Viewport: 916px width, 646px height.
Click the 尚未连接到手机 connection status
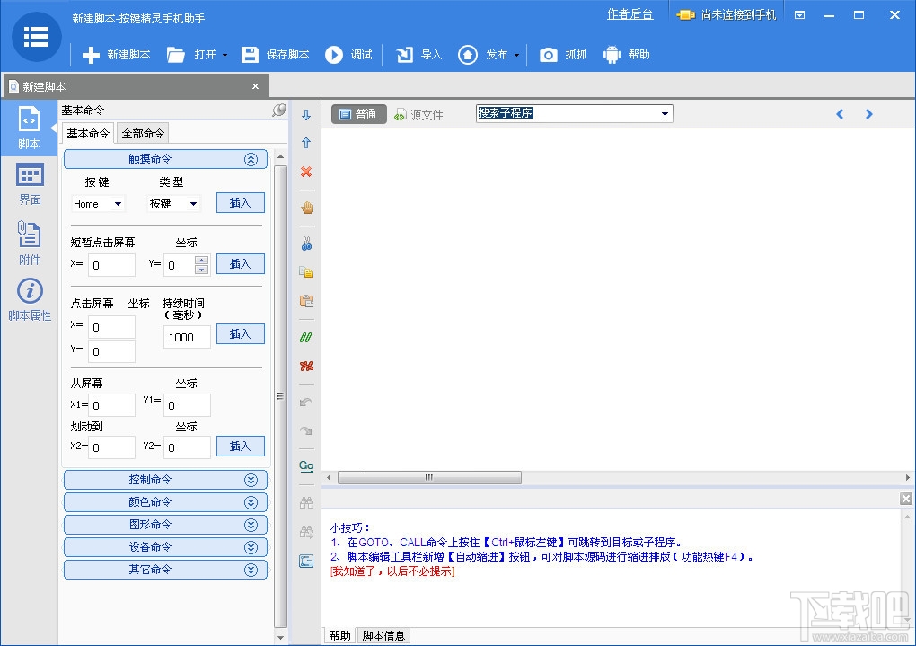coord(727,15)
